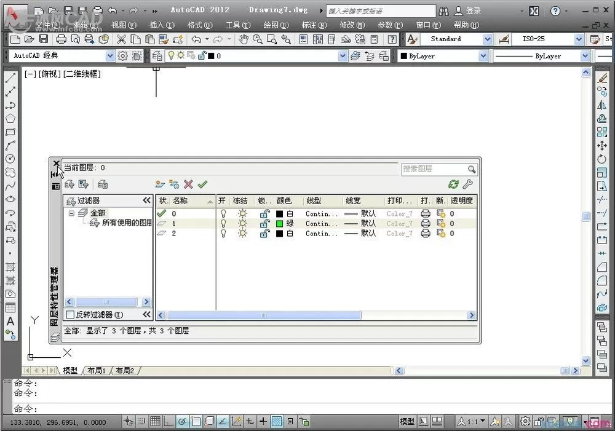Viewport: 615px width, 431px height.
Task: Create a new layer in layer manager
Action: 160,184
